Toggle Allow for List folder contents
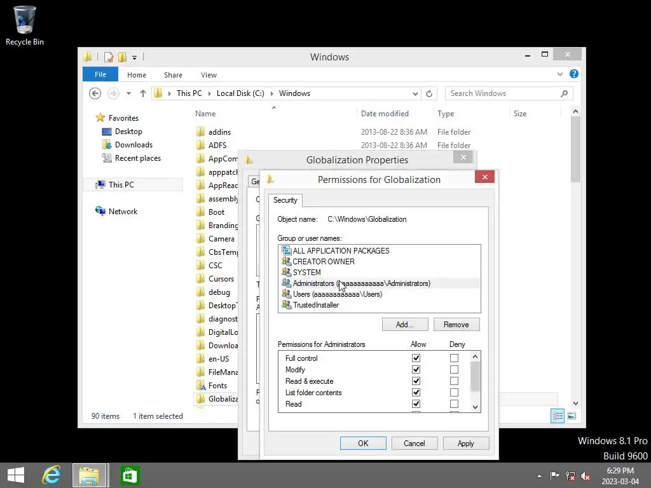 (416, 392)
